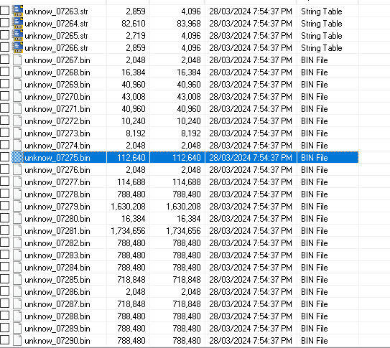Click the BIN File type of unknow_07273.bin
Image resolution: width=390 pixels, height=348 pixels.
click(x=315, y=133)
